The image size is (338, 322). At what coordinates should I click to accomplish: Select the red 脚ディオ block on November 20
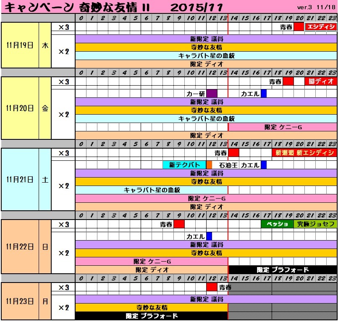[321, 81]
